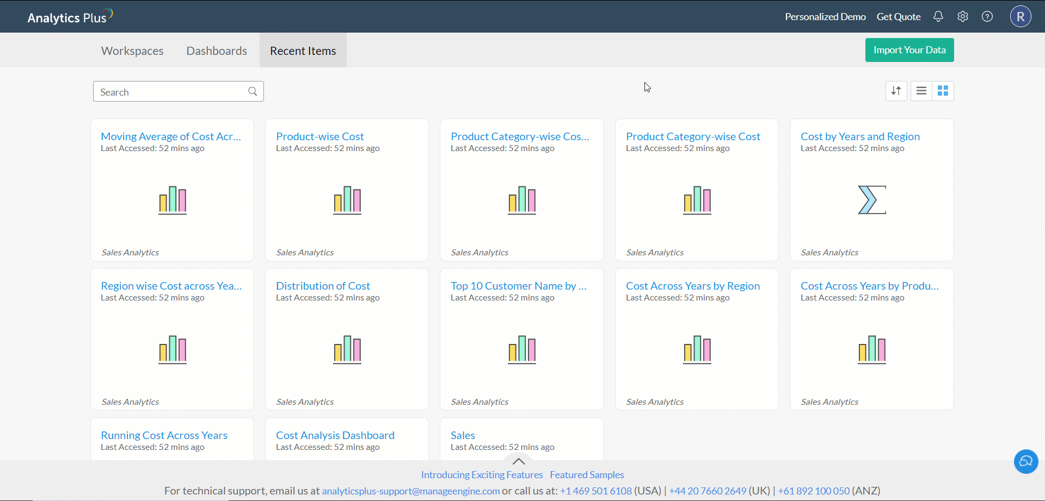Click the Import Your Data button
1045x501 pixels.
pyautogui.click(x=909, y=50)
